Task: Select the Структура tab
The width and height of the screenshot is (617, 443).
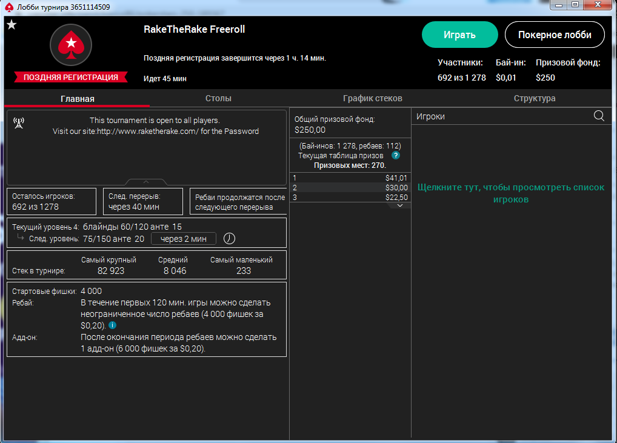Action: click(x=535, y=98)
